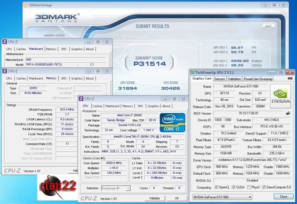Toggle the DirectCompute 5.0 checkbox
Image resolution: width=297 pixels, height=204 pixels.
(264, 187)
